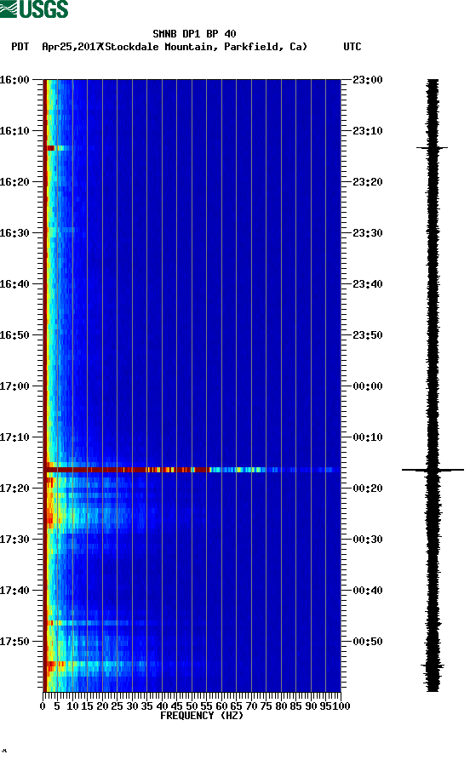Click the 17:10 PDT time label
470x760 pixels.
[14, 437]
